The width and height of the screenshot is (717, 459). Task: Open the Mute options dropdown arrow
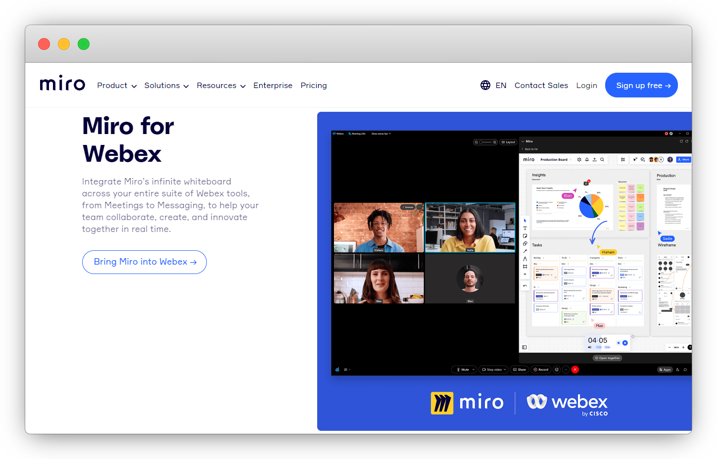(474, 369)
